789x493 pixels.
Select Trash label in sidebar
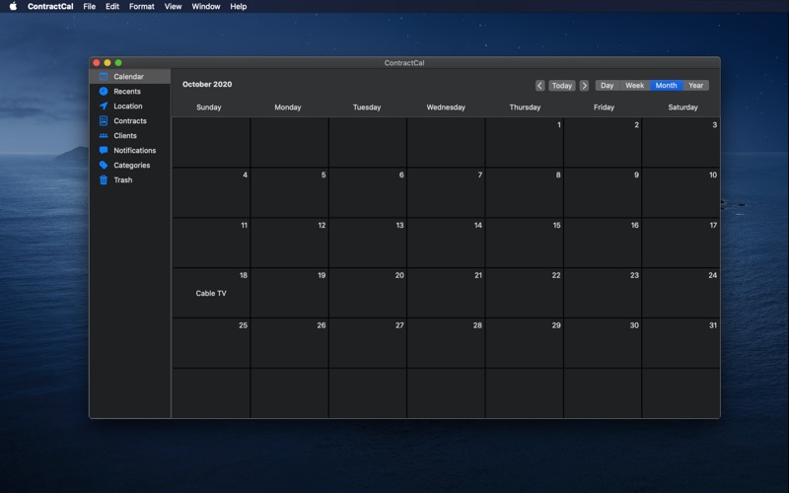click(122, 179)
